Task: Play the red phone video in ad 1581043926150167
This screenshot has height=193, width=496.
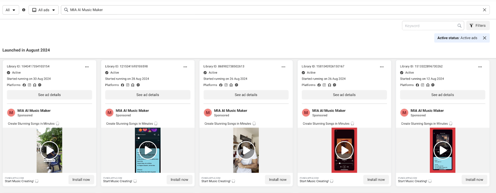Action: tap(344, 150)
